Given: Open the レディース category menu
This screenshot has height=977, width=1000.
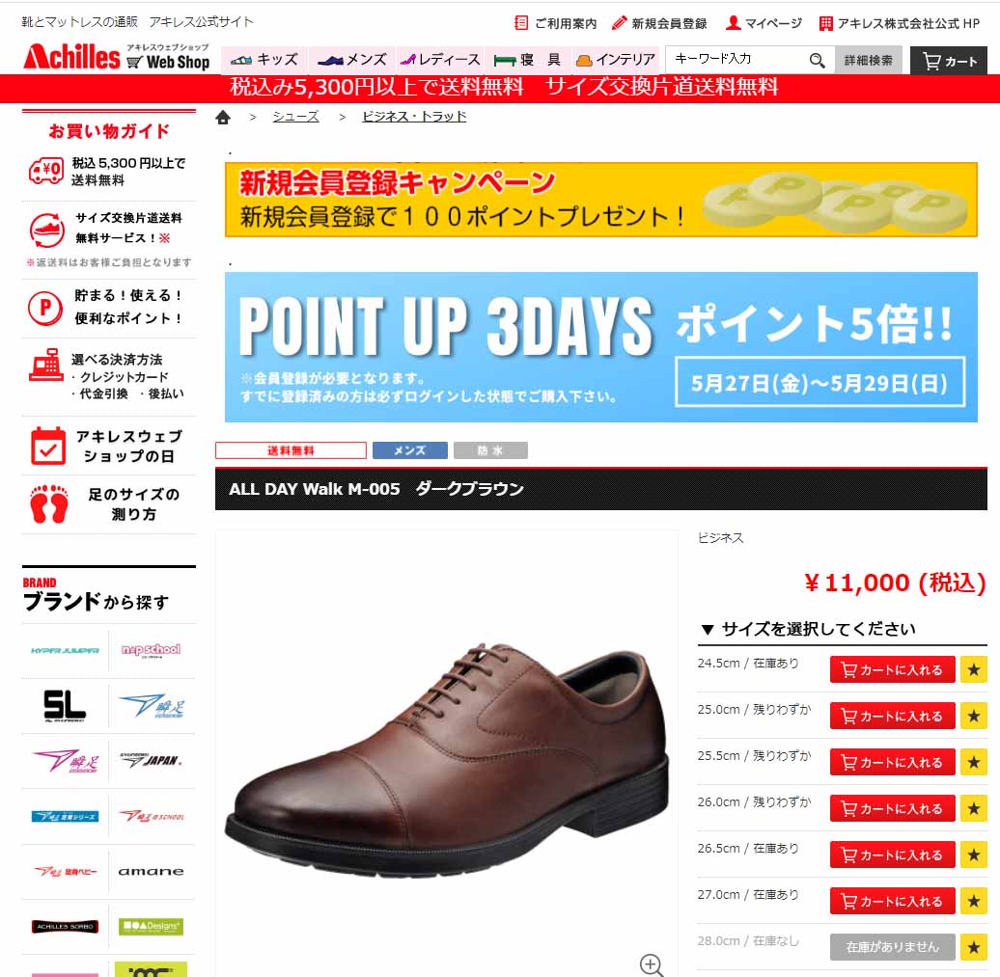Looking at the screenshot, I should click(440, 61).
